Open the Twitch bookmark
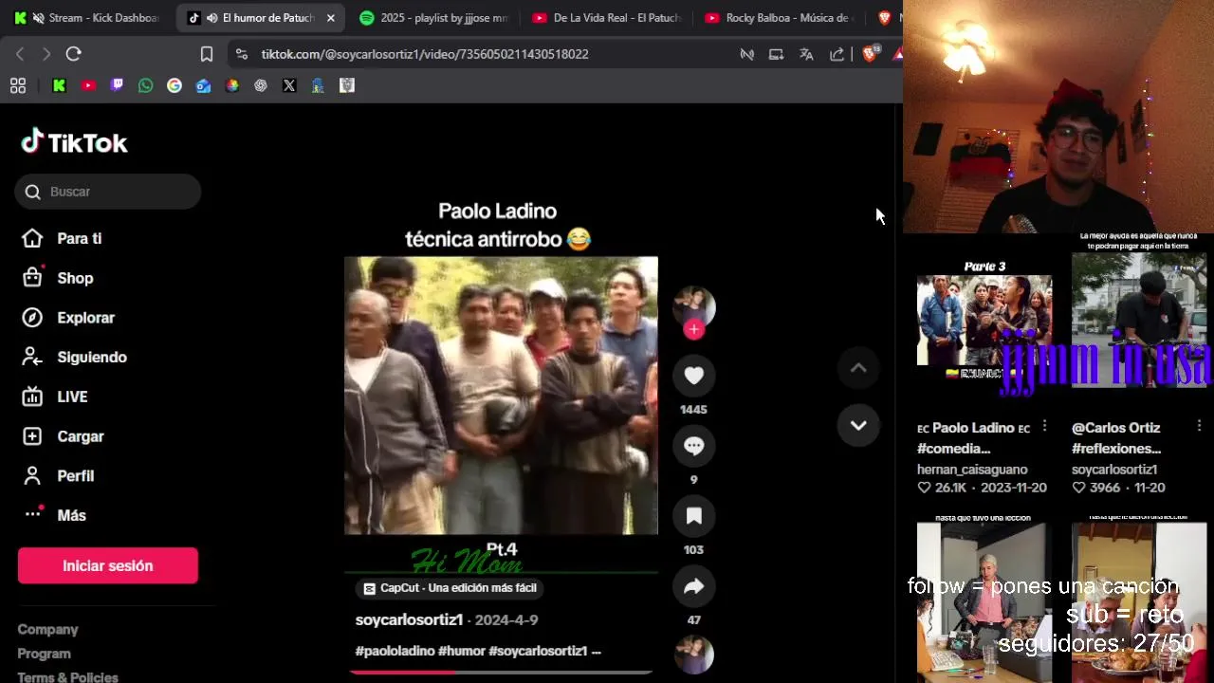This screenshot has height=683, width=1214. (117, 85)
